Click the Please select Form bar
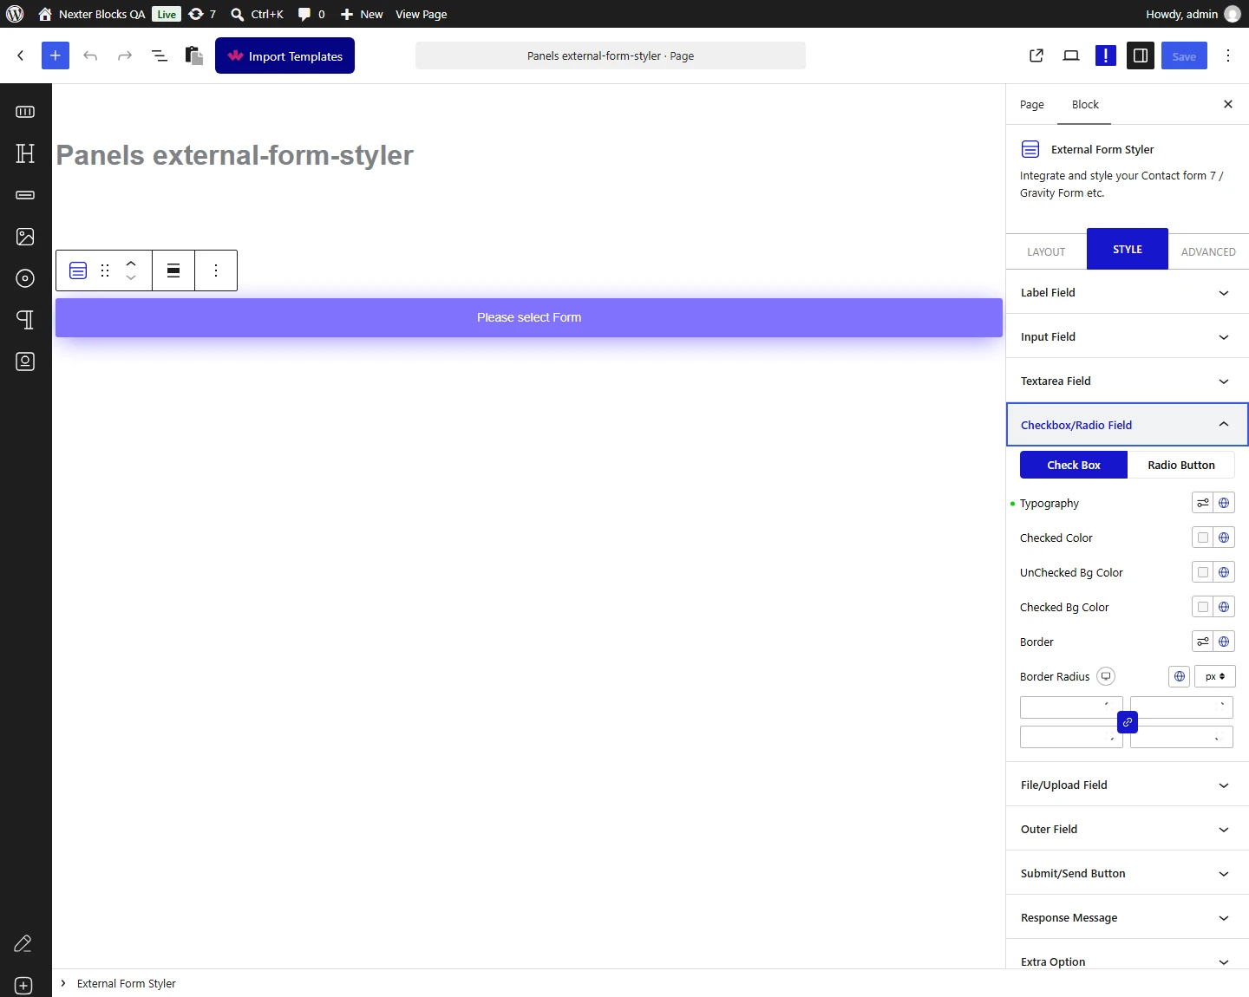The height and width of the screenshot is (997, 1249). click(x=529, y=317)
